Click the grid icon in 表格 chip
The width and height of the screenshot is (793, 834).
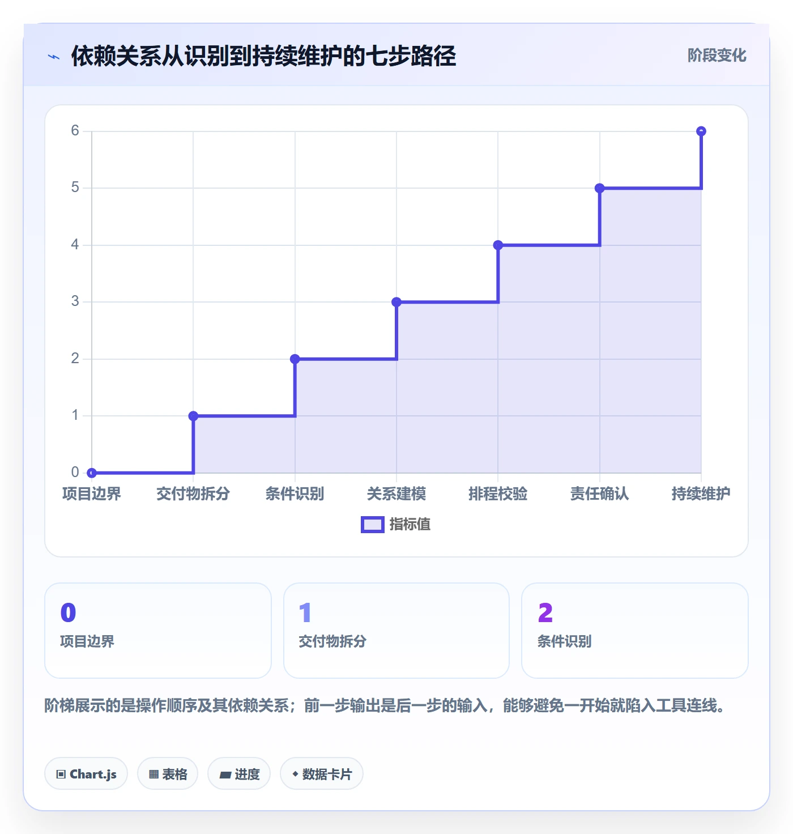coord(154,775)
